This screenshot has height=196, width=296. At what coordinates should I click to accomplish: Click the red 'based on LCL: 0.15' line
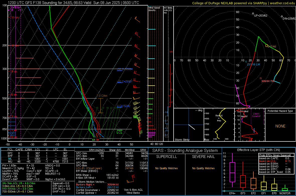(275, 161)
